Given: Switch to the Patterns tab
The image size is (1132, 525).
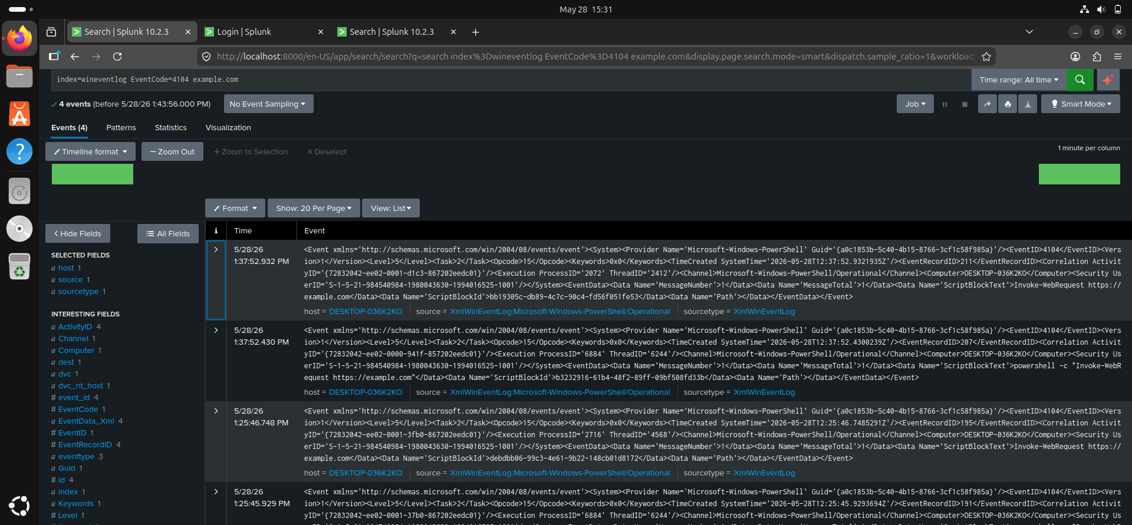Looking at the screenshot, I should [121, 127].
